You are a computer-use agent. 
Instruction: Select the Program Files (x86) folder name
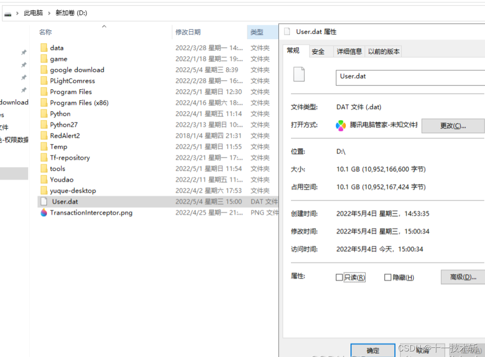(79, 103)
